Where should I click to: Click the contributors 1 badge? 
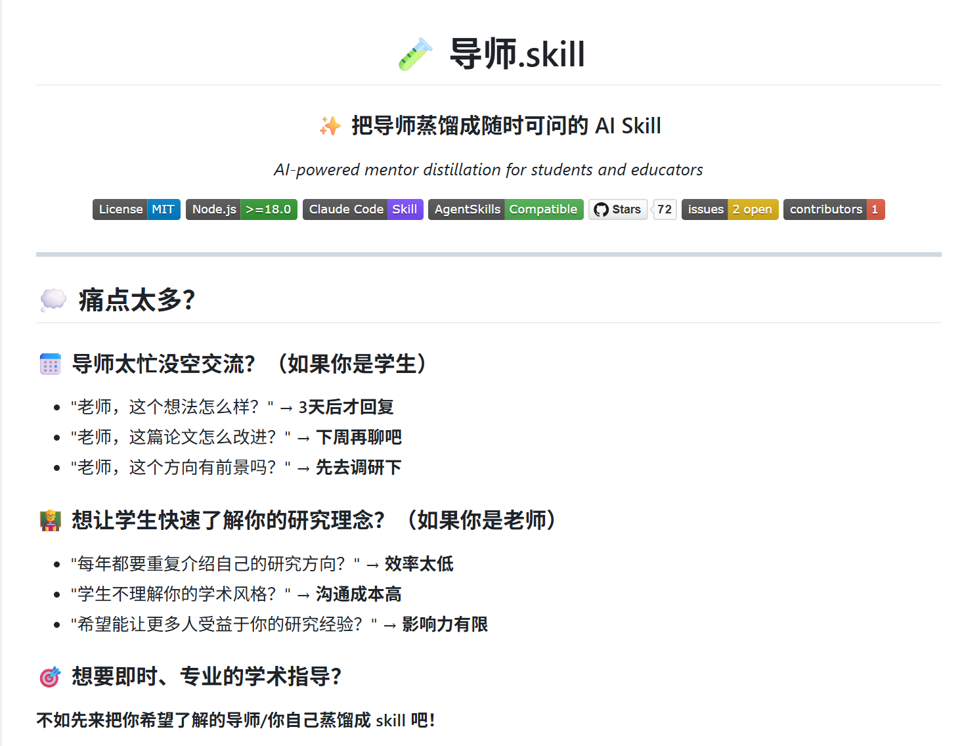point(834,209)
